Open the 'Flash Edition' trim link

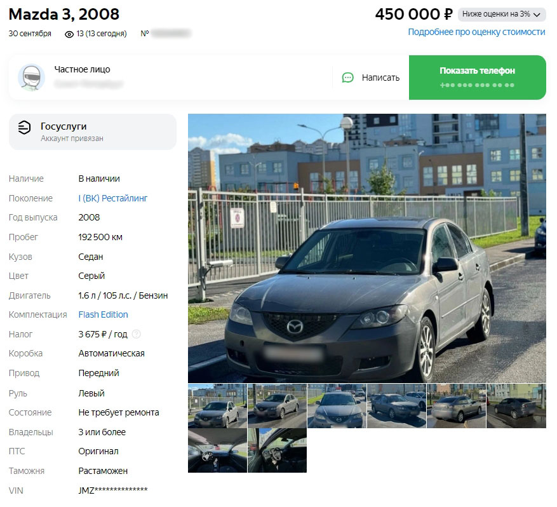[x=103, y=314]
